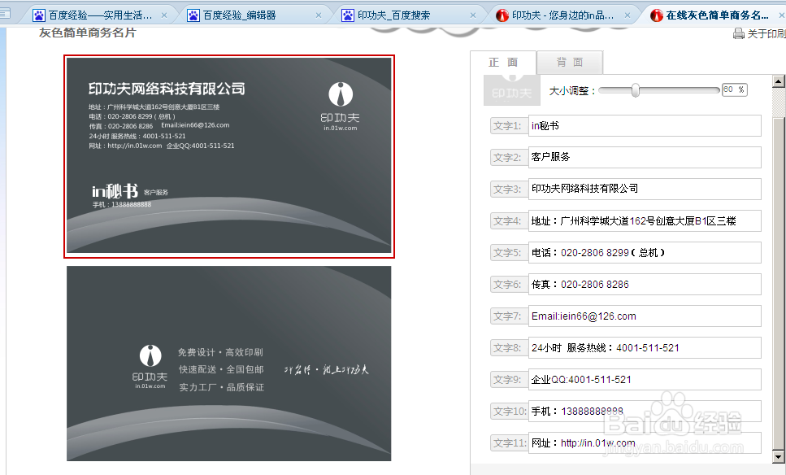Click the 文字10 mobile number field
The image size is (786, 475).
pyautogui.click(x=645, y=412)
